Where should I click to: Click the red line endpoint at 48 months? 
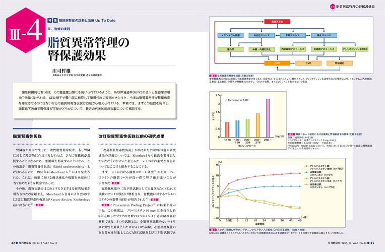tap(300, 173)
